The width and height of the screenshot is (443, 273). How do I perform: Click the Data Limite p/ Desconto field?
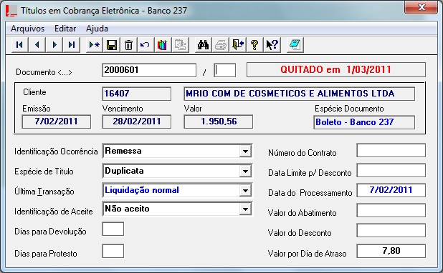point(391,171)
